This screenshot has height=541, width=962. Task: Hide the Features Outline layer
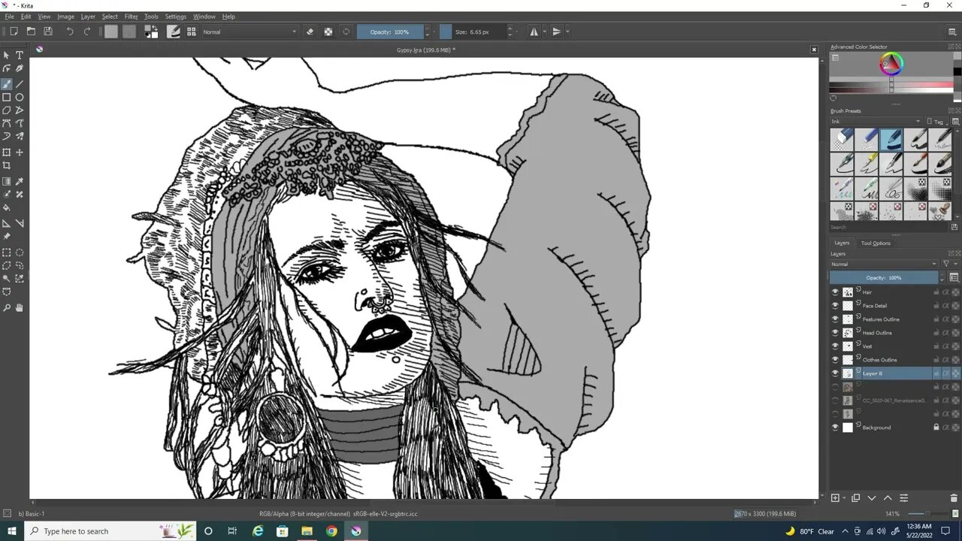point(835,319)
